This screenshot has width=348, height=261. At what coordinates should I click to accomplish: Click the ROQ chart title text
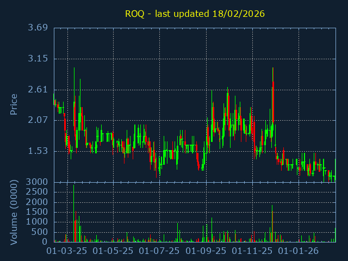pos(195,14)
